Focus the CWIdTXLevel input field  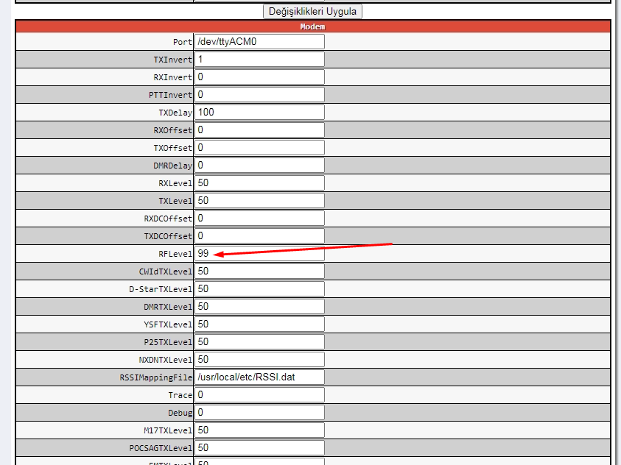(x=259, y=271)
